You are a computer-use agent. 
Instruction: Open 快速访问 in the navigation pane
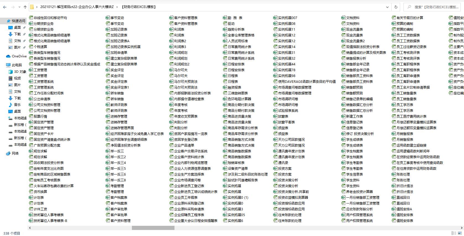[x=18, y=21]
